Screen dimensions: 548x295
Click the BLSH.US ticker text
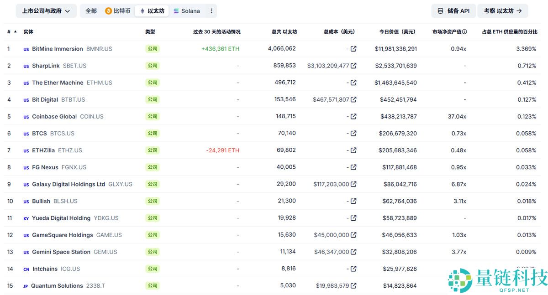pyautogui.click(x=65, y=201)
